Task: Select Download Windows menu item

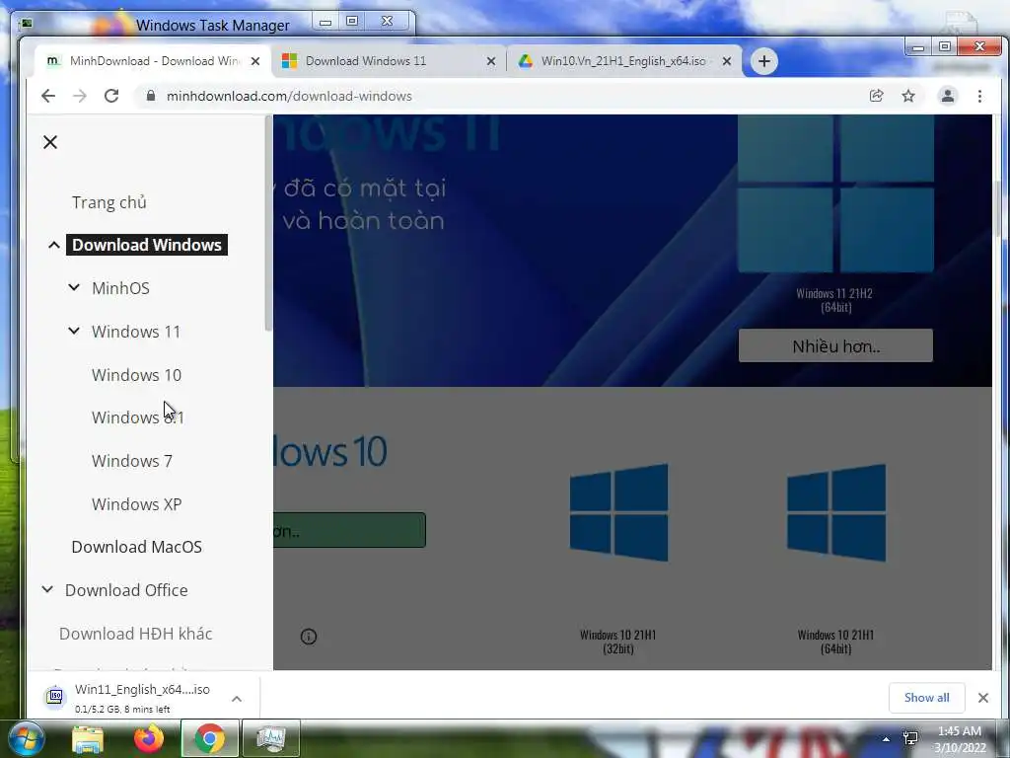Action: pyautogui.click(x=147, y=245)
